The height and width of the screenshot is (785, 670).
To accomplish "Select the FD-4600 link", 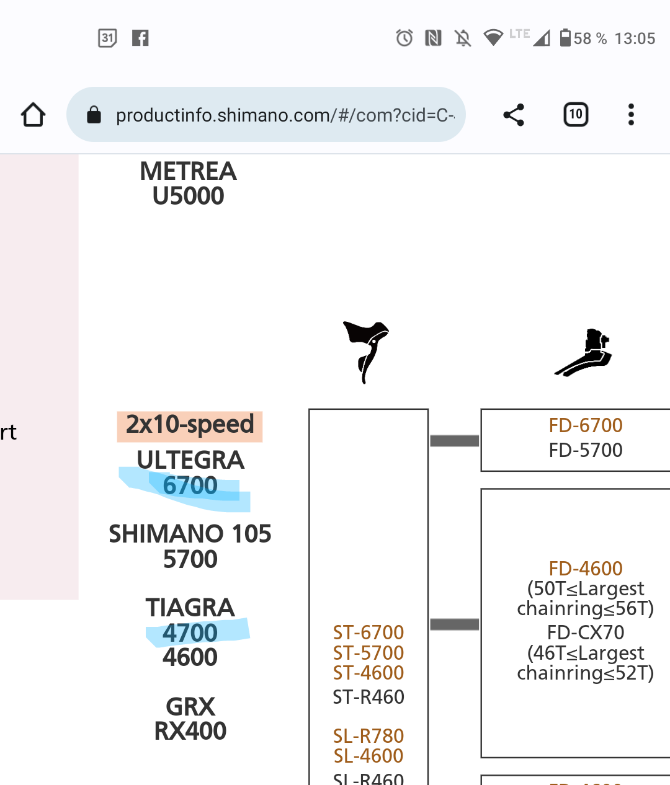I will coord(586,569).
